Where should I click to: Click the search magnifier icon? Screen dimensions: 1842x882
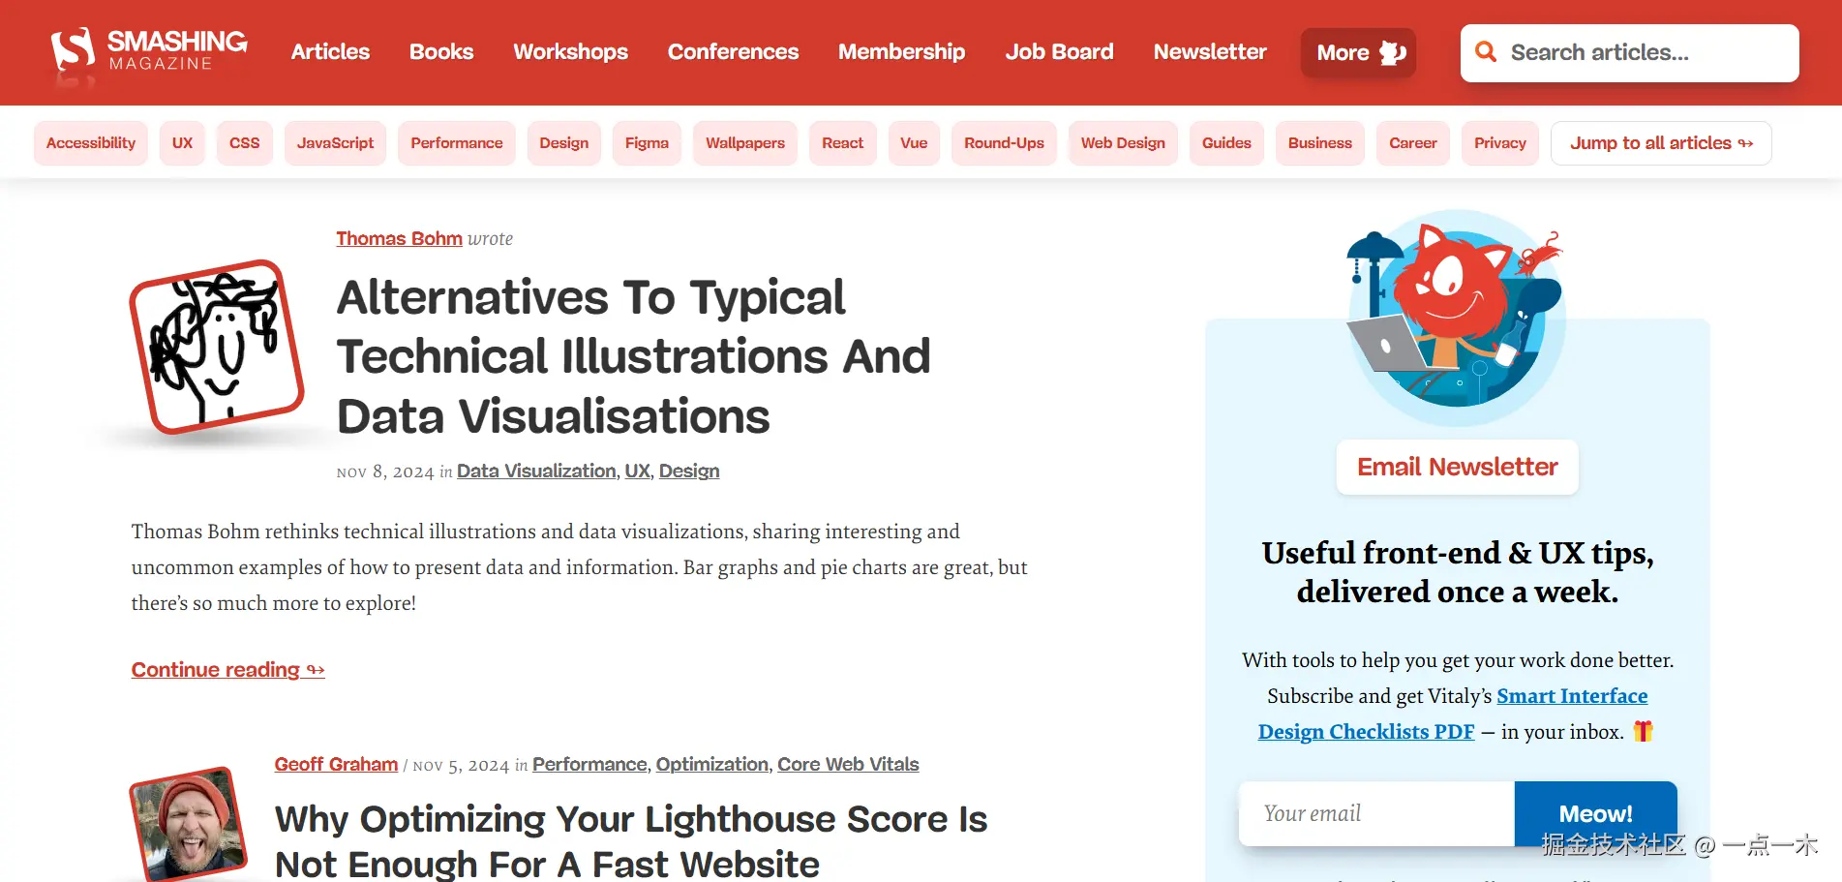coord(1486,52)
